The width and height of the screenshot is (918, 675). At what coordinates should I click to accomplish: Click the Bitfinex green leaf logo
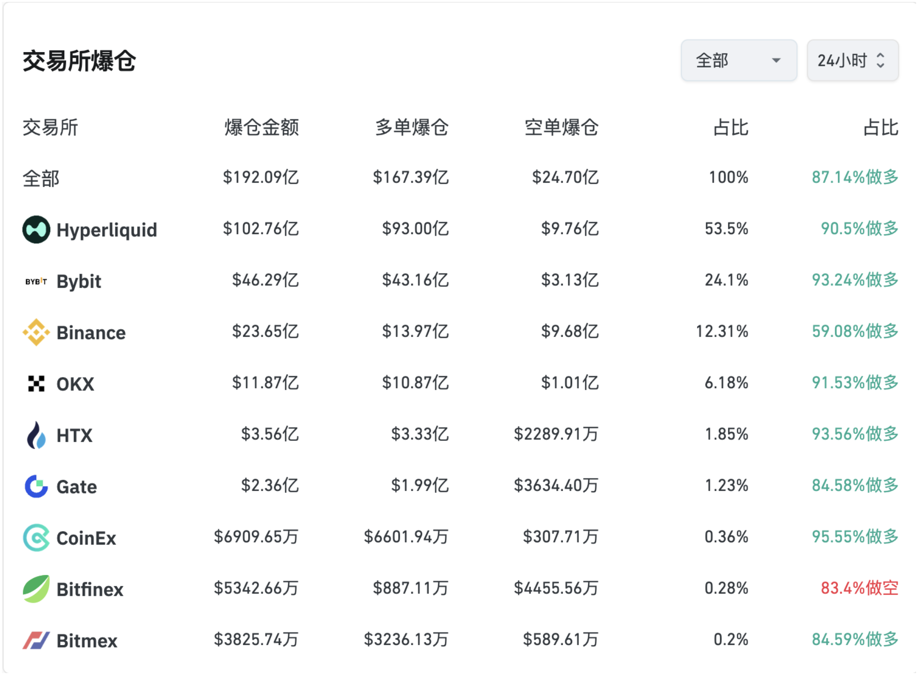click(36, 589)
